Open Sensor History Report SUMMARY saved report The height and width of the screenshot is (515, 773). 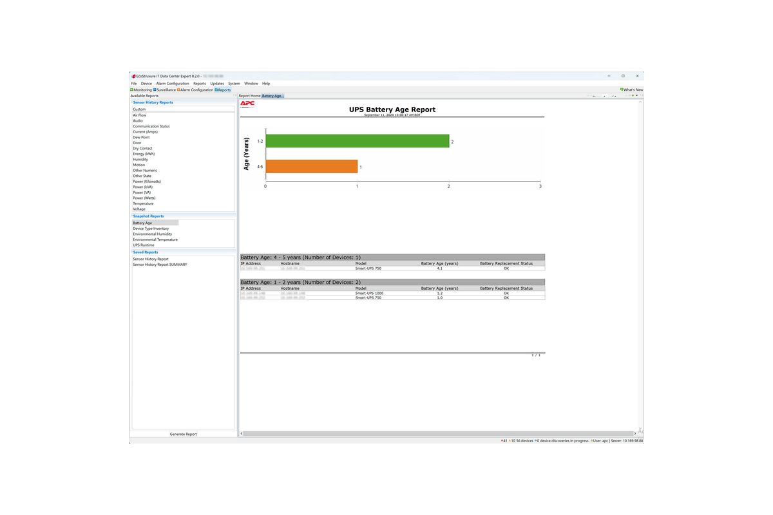pos(160,265)
